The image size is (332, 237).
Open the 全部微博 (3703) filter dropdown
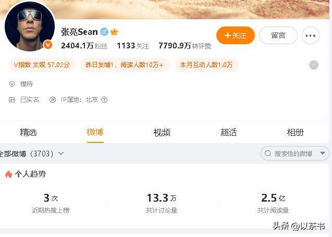(31, 153)
